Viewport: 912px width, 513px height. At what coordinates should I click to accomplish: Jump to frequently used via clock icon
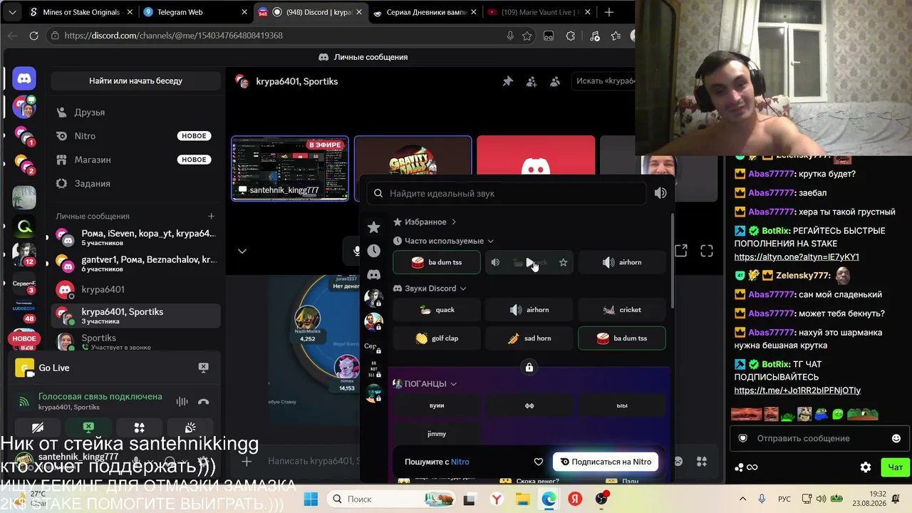tap(373, 251)
